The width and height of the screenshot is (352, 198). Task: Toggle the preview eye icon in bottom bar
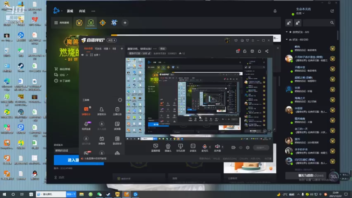[240, 147]
